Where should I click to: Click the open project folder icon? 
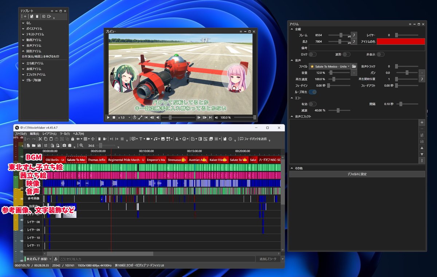tap(34, 146)
